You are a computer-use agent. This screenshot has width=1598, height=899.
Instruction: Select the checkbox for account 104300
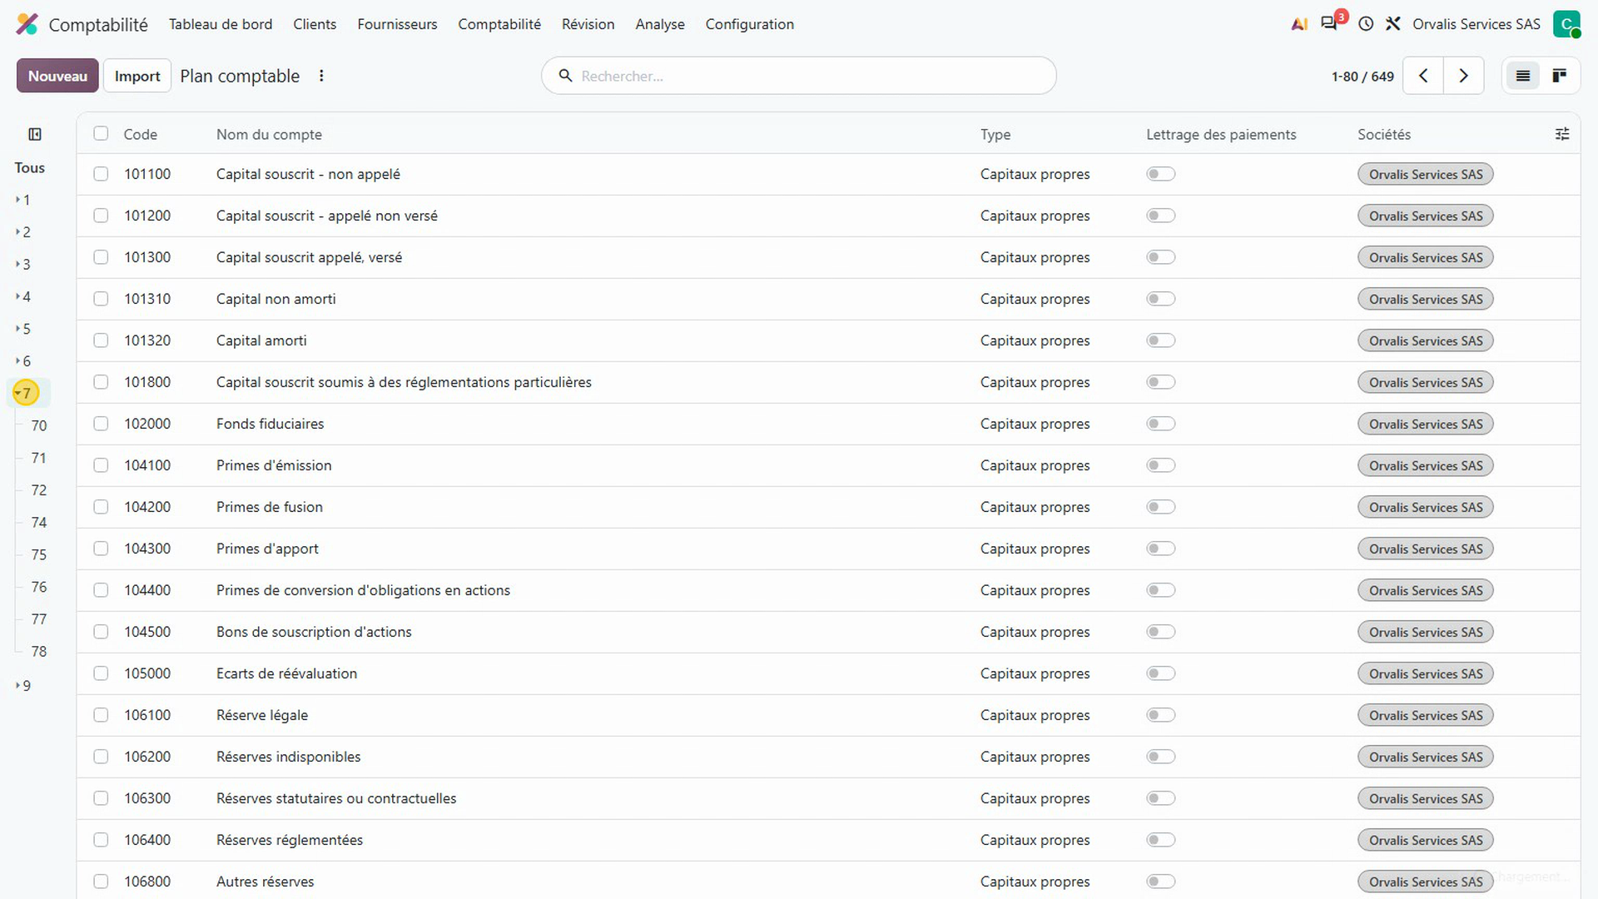point(101,549)
